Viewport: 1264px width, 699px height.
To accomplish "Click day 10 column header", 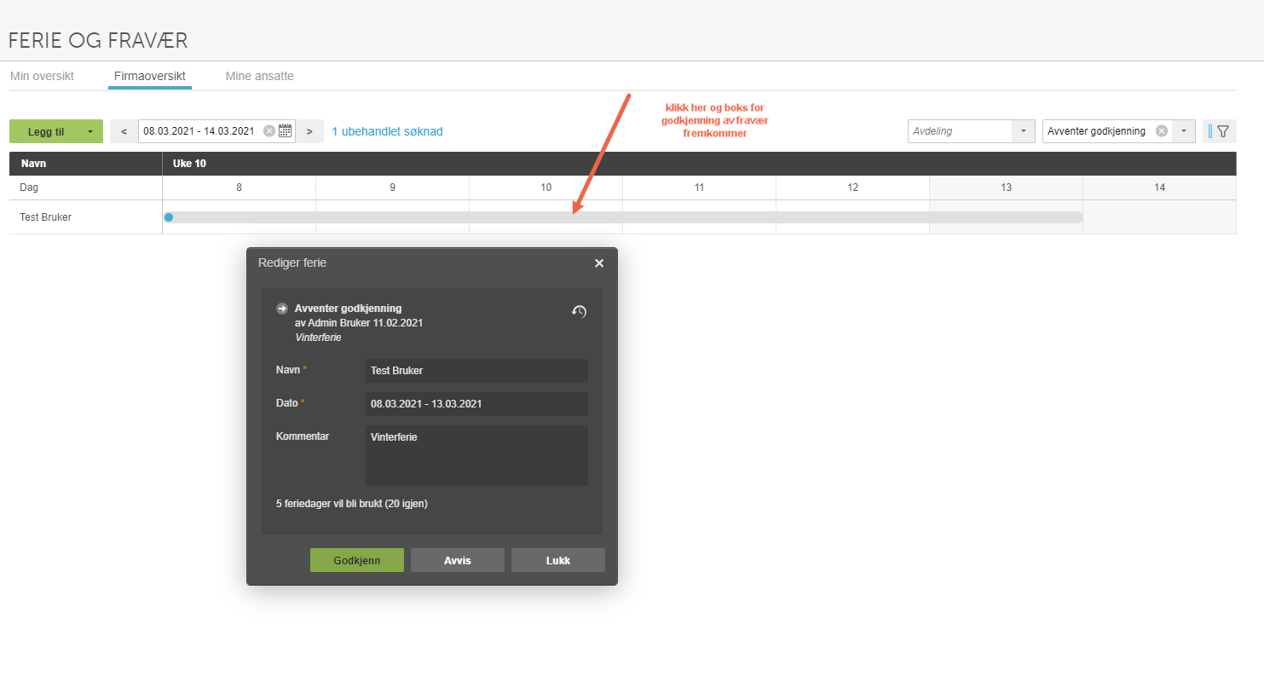I will pos(546,188).
